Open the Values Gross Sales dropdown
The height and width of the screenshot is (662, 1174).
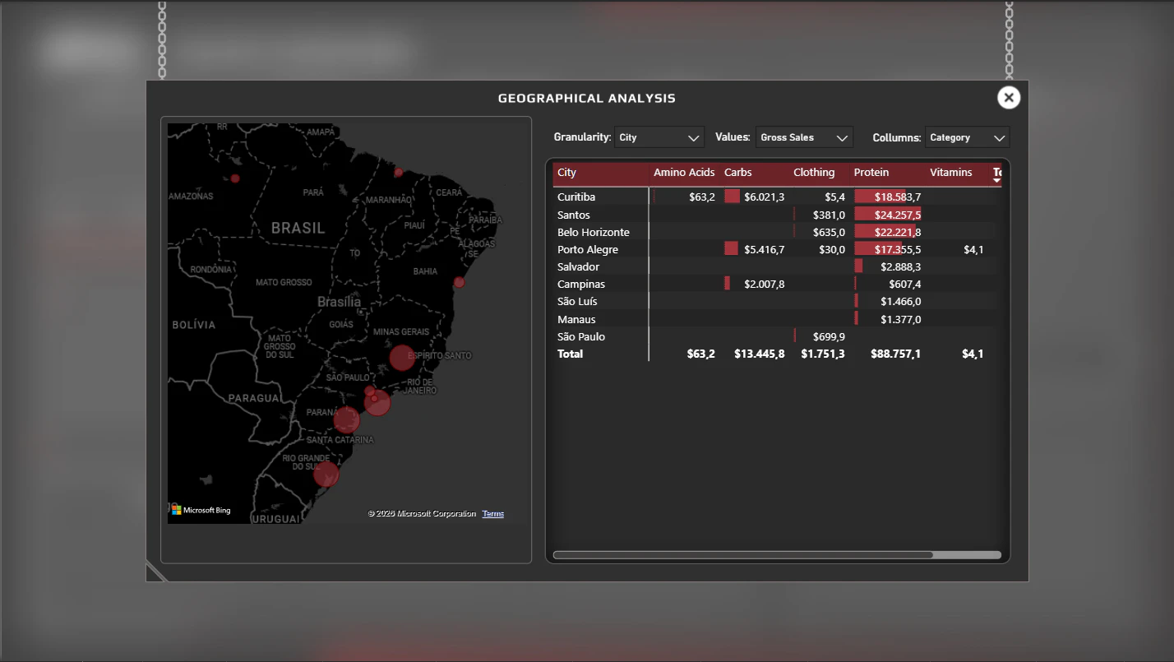tap(804, 137)
